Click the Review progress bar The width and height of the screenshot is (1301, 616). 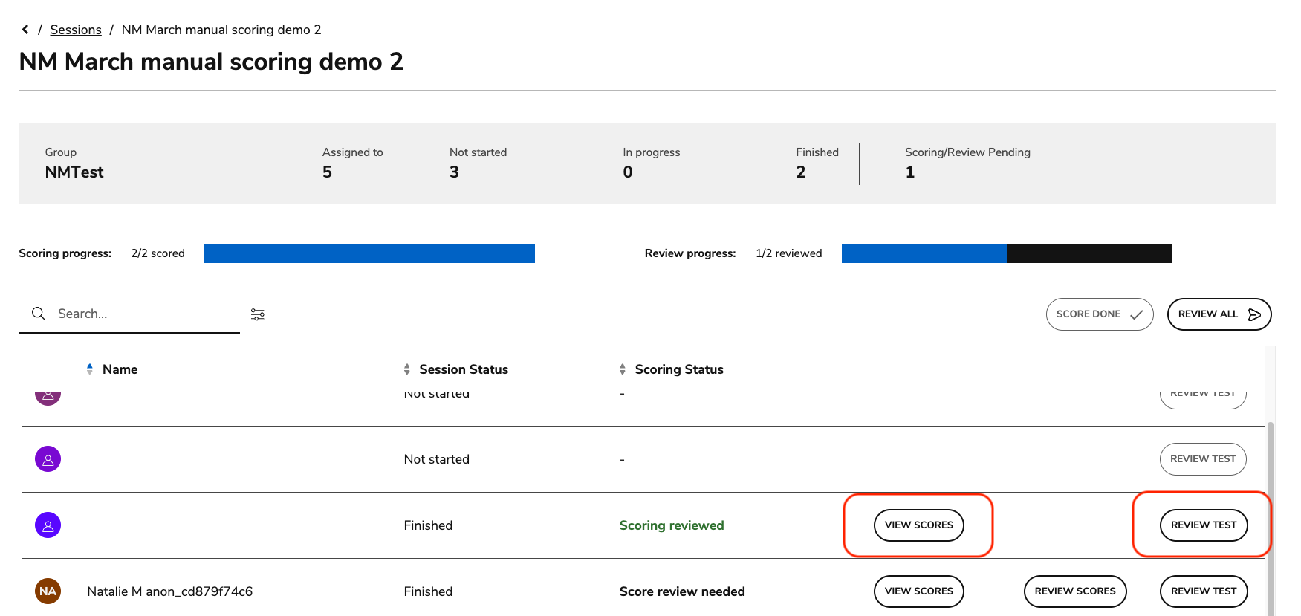pyautogui.click(x=1006, y=253)
